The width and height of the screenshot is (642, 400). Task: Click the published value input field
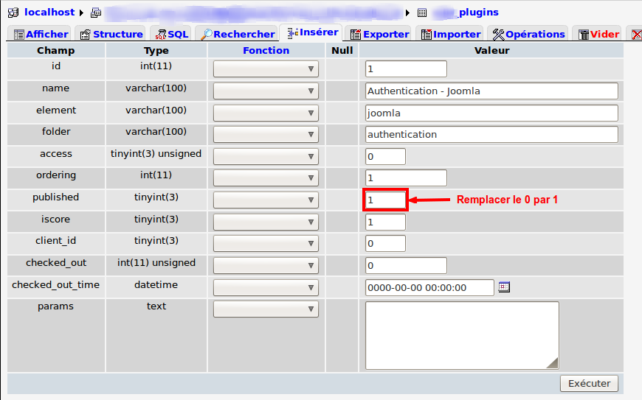(x=385, y=200)
